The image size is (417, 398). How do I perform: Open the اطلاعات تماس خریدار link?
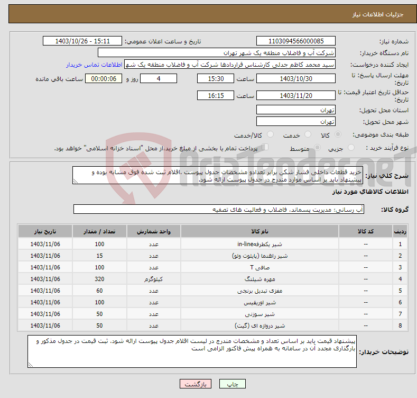pyautogui.click(x=94, y=65)
